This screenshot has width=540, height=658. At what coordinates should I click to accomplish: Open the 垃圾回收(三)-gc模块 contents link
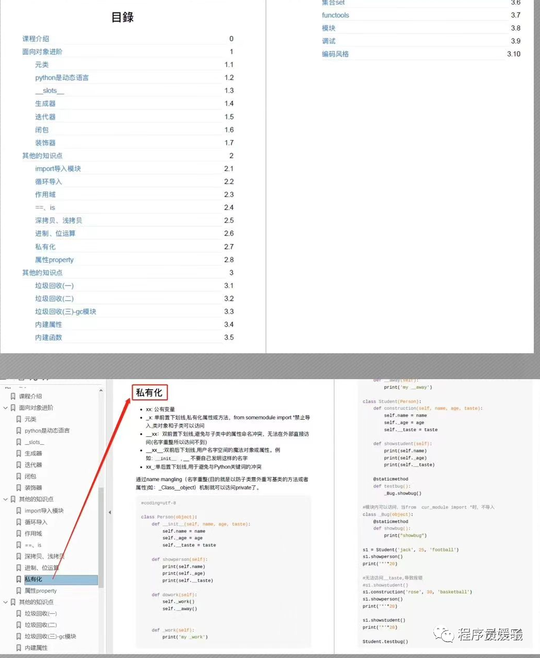[65, 312]
